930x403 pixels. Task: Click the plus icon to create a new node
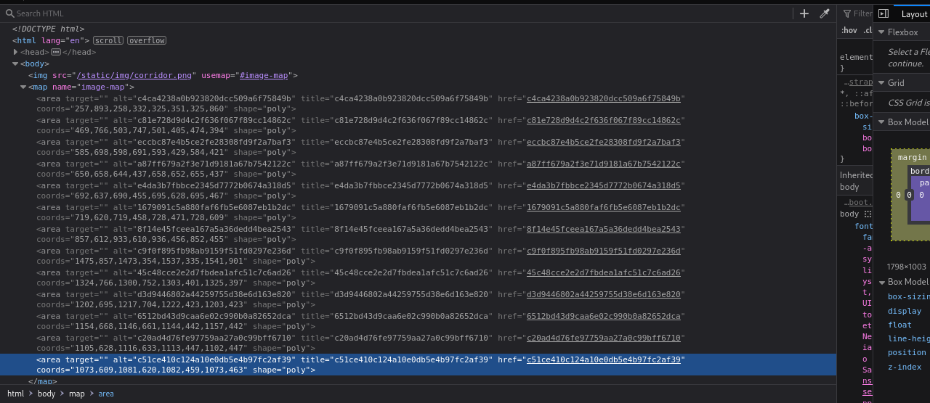(804, 14)
